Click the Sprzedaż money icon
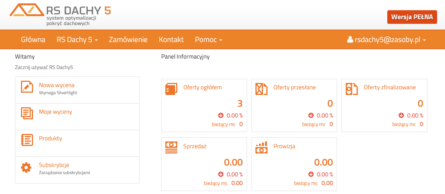This screenshot has height=194, width=445. pos(171,147)
